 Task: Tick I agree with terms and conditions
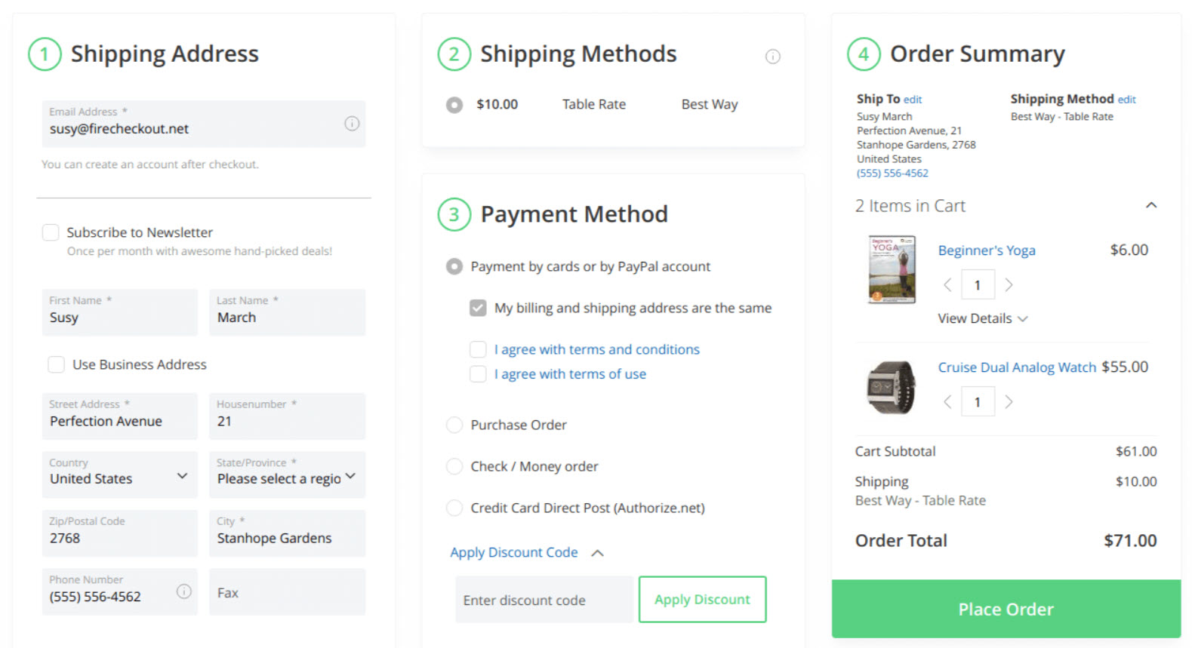pos(478,349)
